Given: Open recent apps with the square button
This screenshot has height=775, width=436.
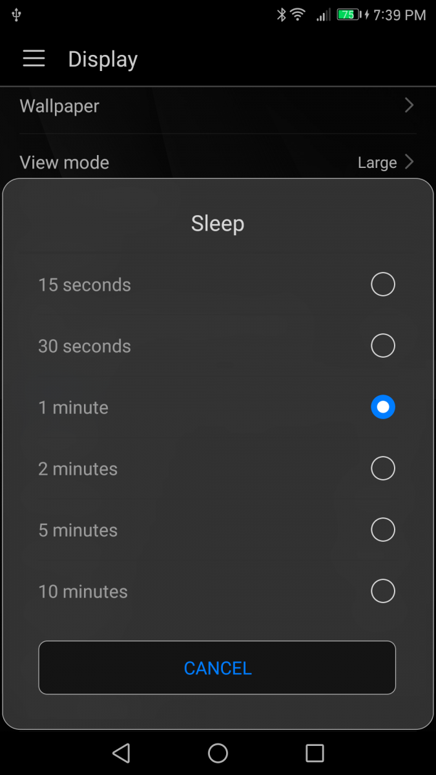Looking at the screenshot, I should [315, 753].
